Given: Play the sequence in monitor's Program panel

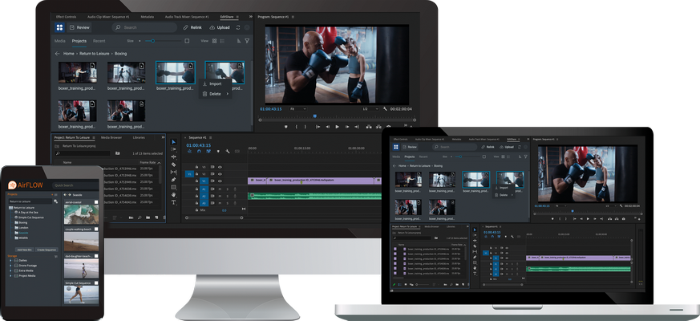Looking at the screenshot, I should 337,127.
